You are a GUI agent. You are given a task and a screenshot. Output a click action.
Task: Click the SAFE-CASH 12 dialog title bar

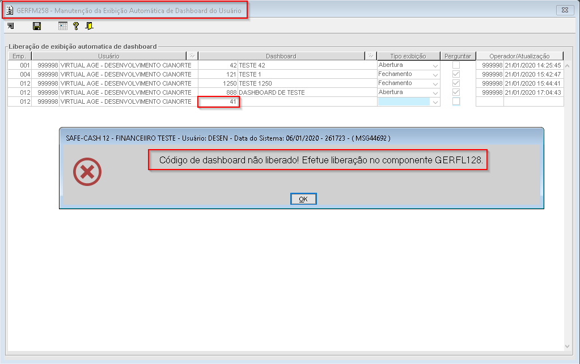pyautogui.click(x=302, y=138)
